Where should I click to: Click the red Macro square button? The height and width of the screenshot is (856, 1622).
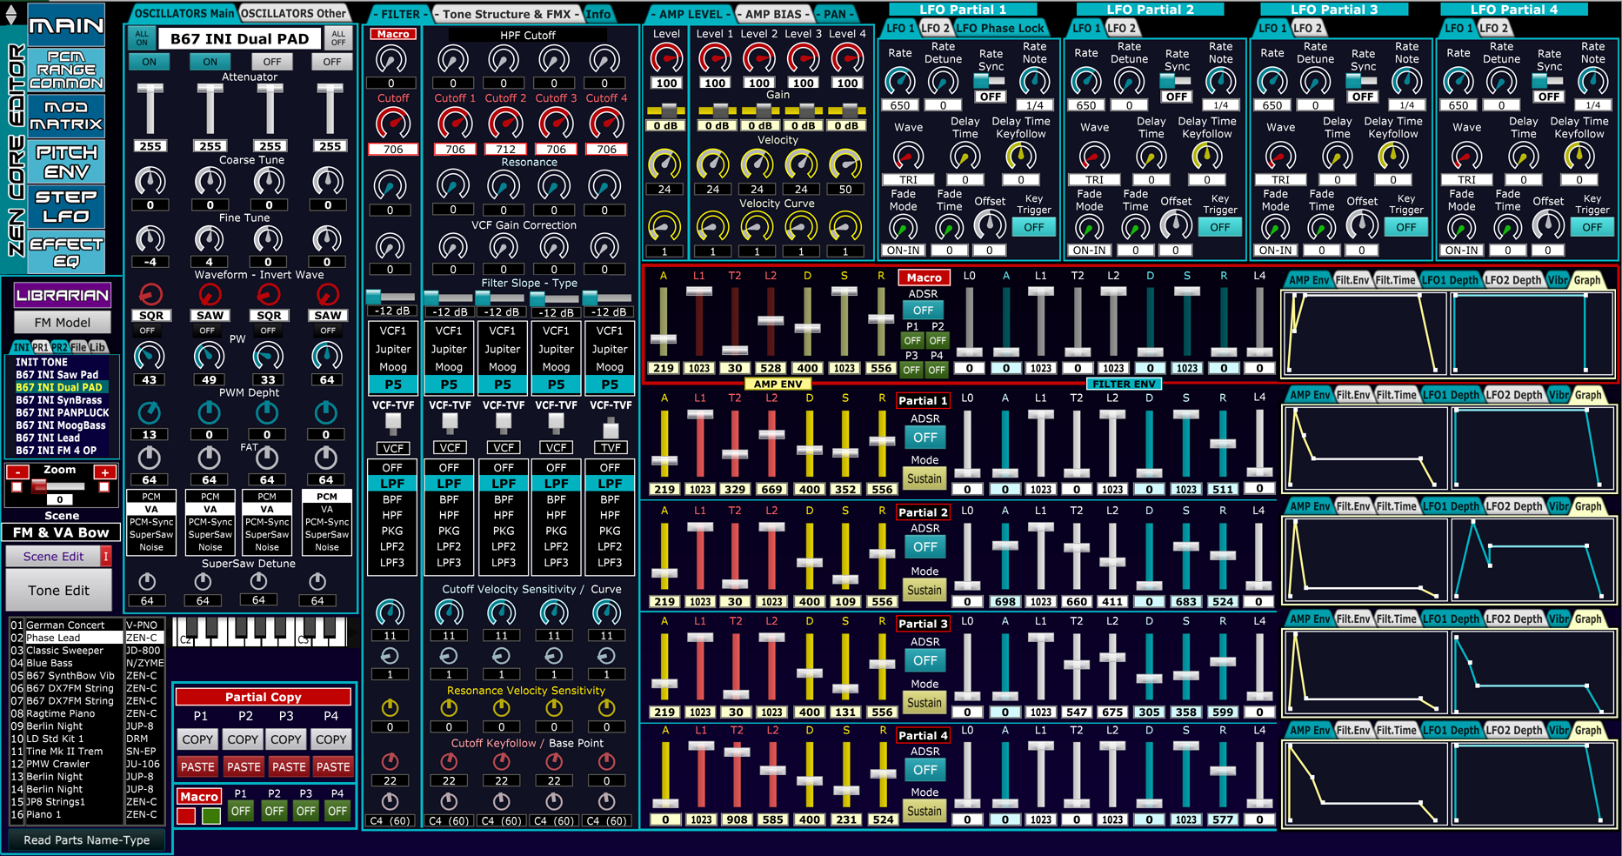[186, 816]
